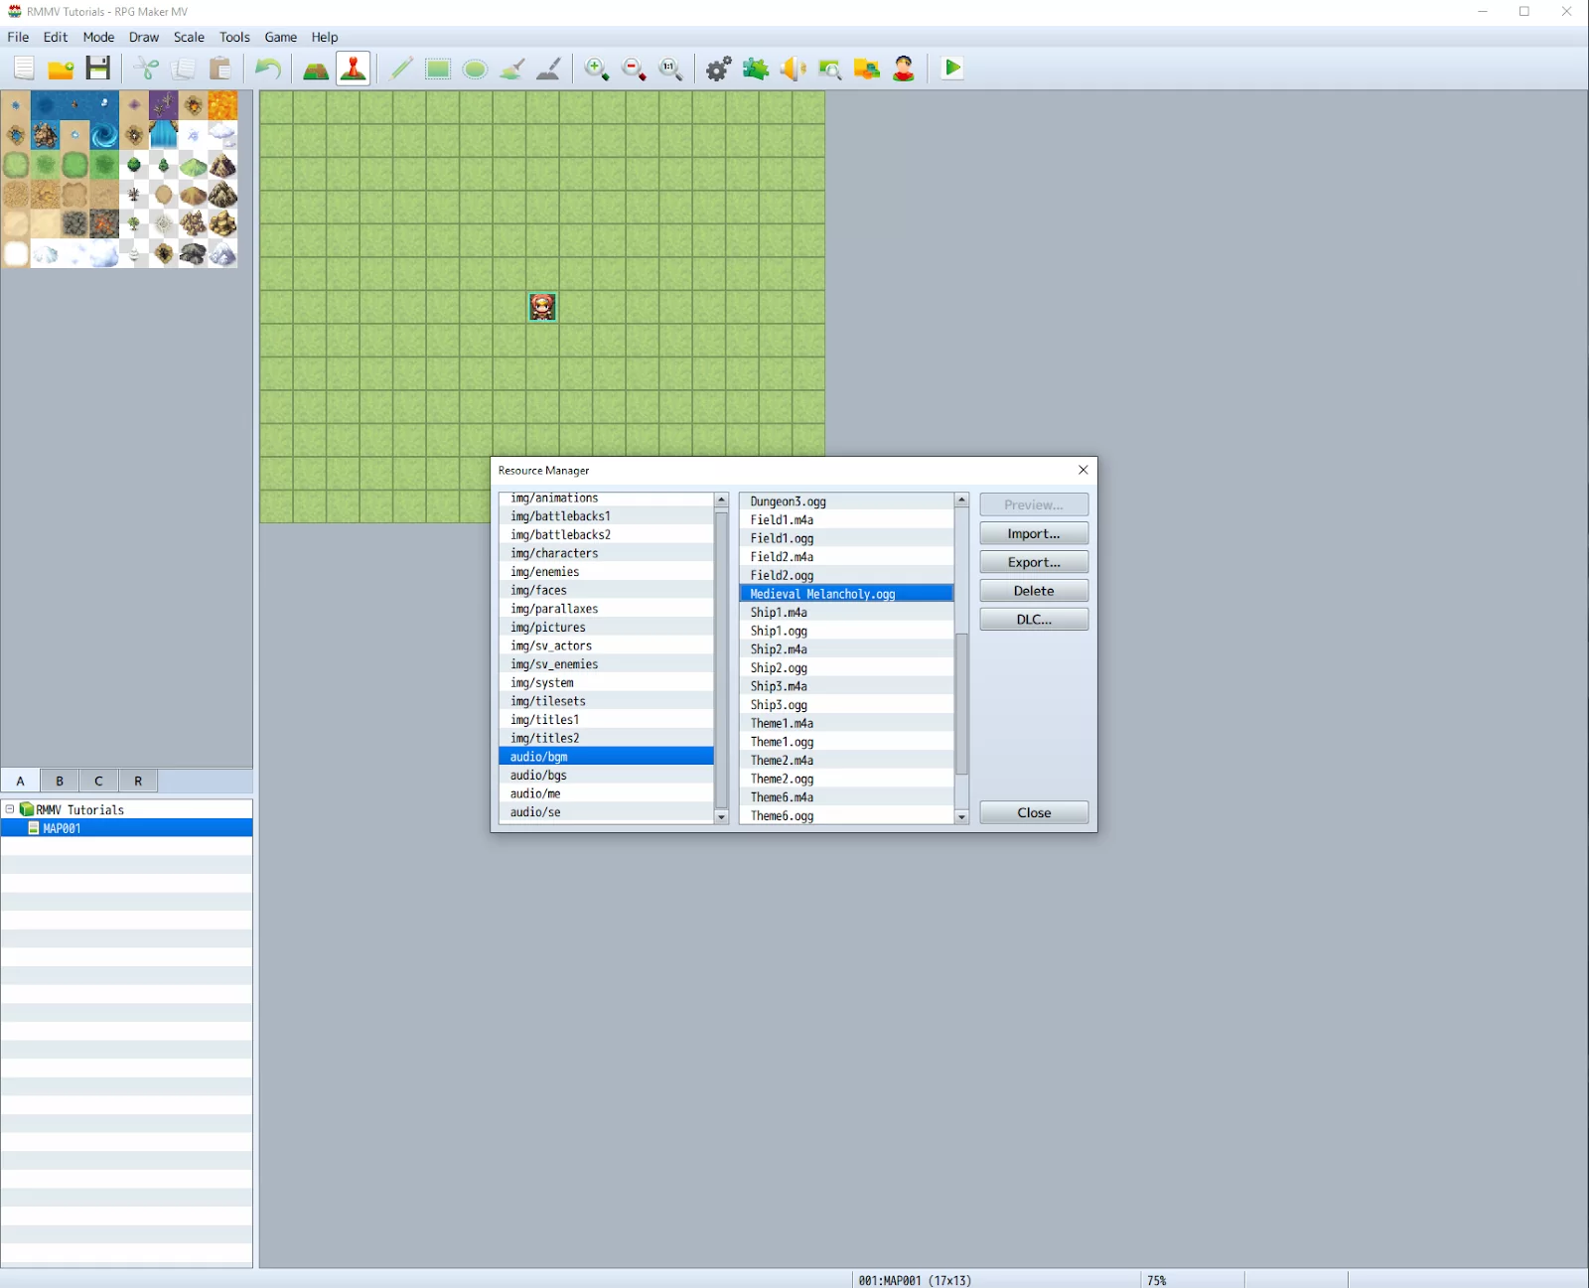Select audio/se folder

[x=606, y=812]
